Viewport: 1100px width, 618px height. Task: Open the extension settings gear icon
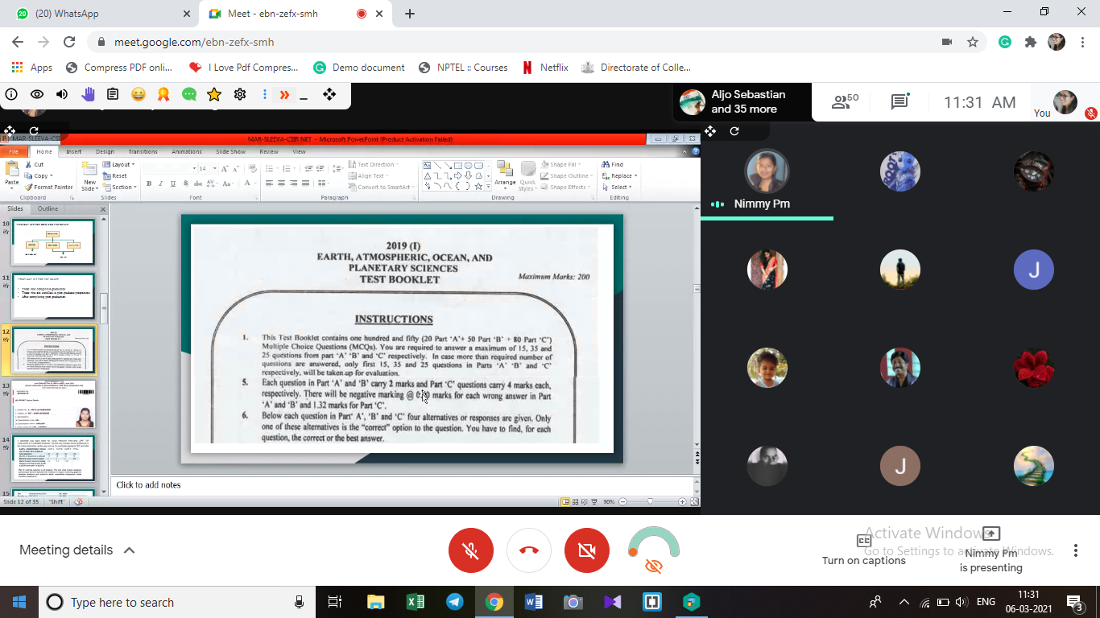point(240,95)
